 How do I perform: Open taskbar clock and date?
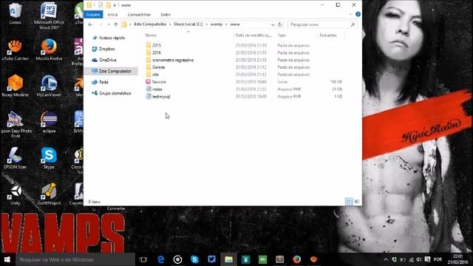(457, 259)
